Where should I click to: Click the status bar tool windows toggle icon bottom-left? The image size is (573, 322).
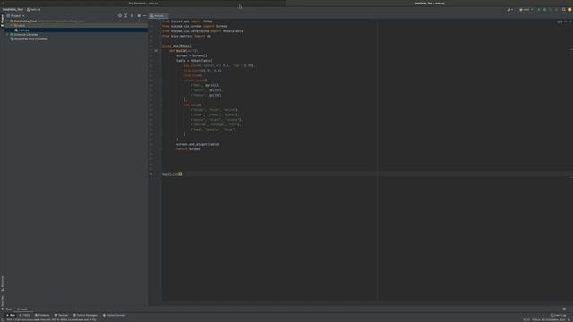click(x=3, y=320)
